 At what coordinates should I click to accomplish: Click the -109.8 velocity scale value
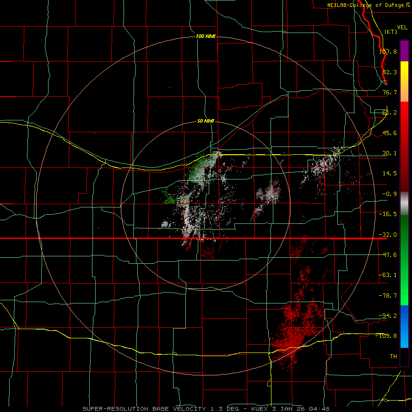point(386,336)
